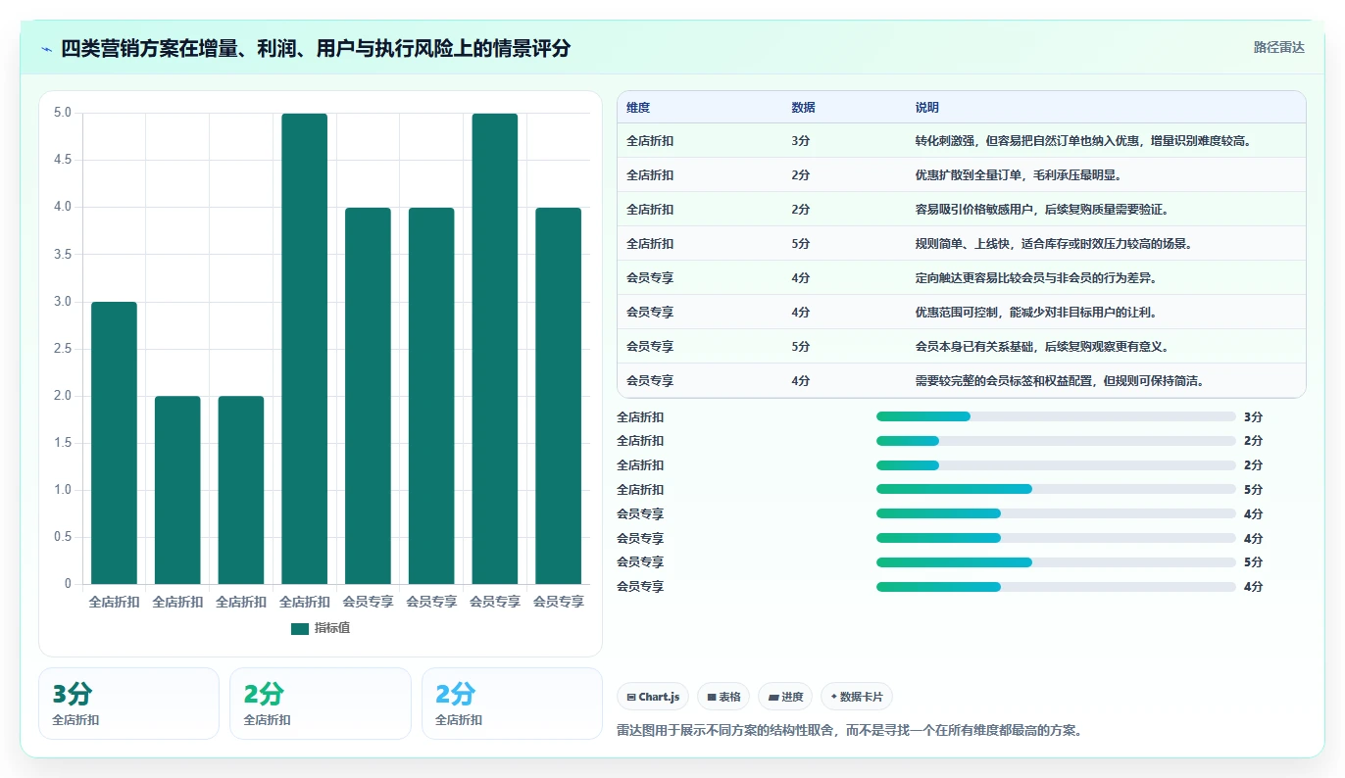Viewport: 1345px width, 778px height.
Task: Click the 2.5 y-axis label
Action: [x=63, y=349]
